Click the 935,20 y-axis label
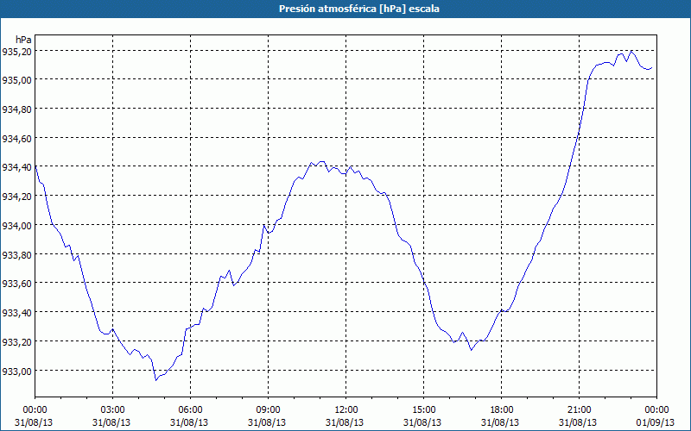 pos(16,52)
